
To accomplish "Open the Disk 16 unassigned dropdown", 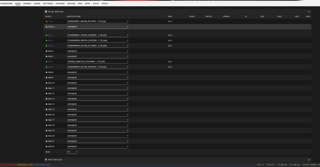I will [x=98, y=115].
